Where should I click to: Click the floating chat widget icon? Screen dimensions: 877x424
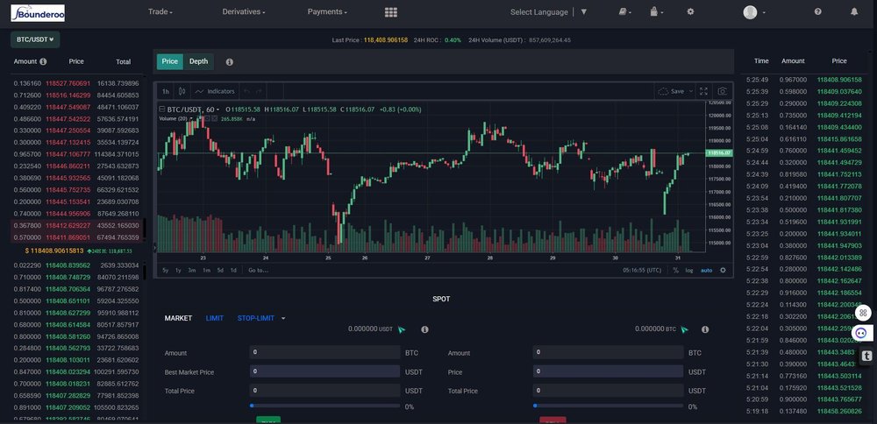point(862,333)
